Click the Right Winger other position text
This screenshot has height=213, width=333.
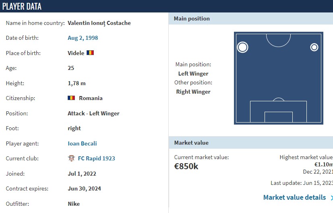pos(193,92)
